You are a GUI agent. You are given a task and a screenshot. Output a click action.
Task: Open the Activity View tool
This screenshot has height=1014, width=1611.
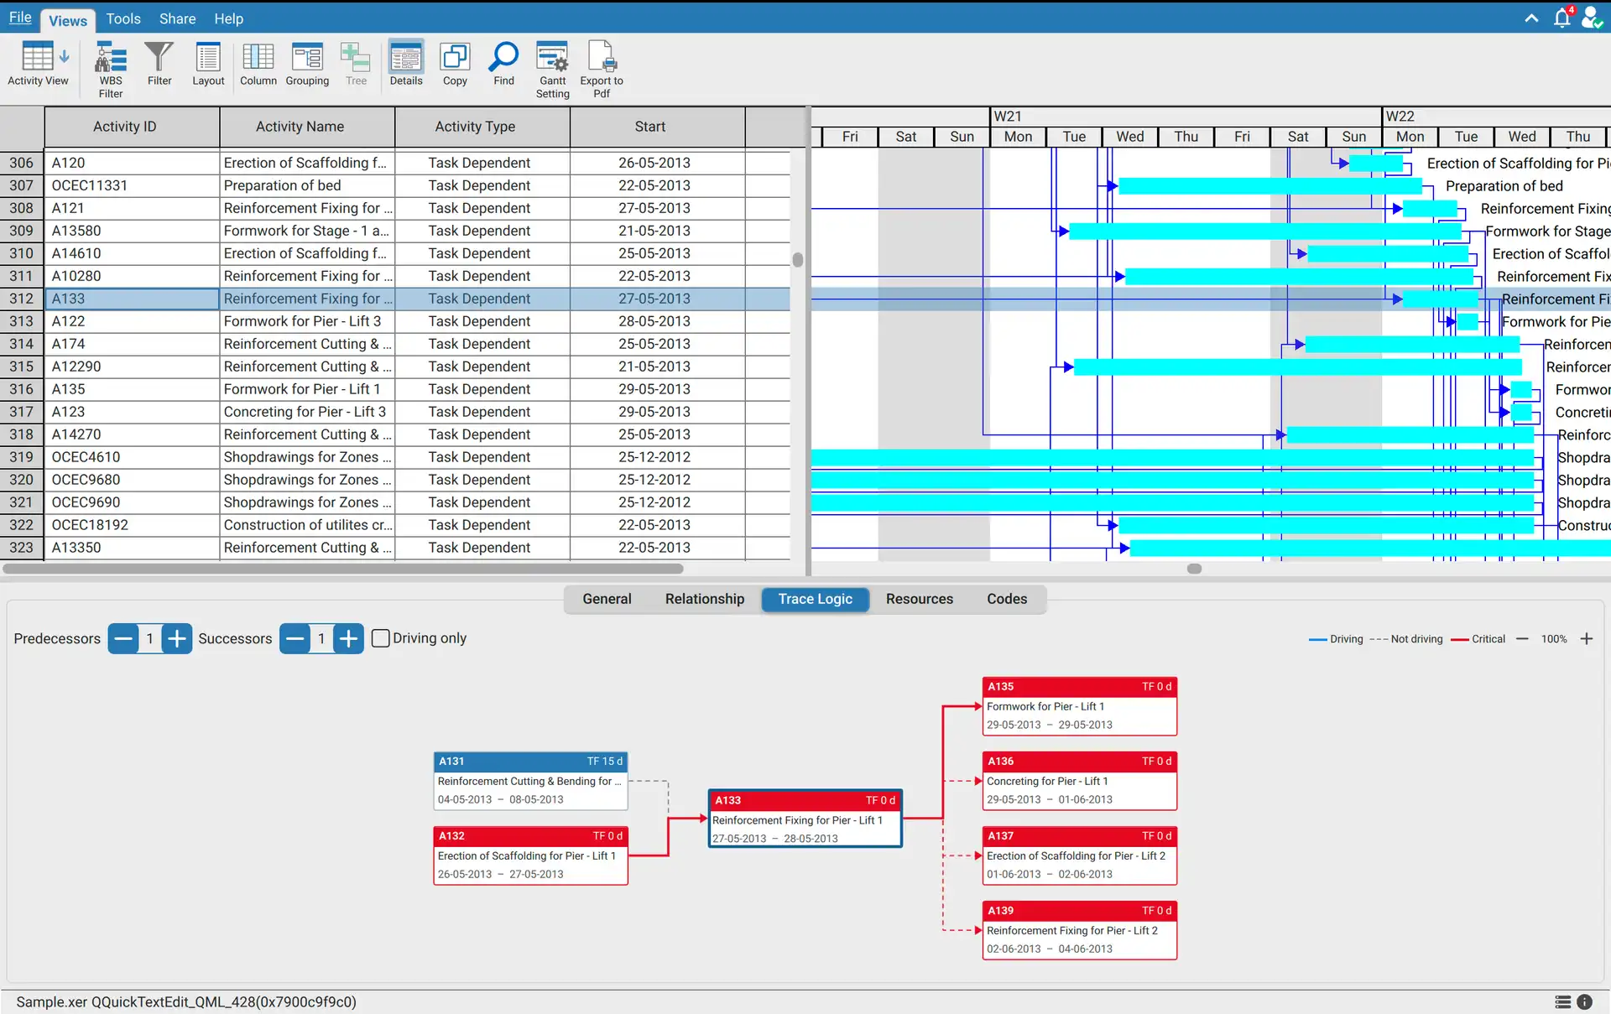pyautogui.click(x=38, y=65)
